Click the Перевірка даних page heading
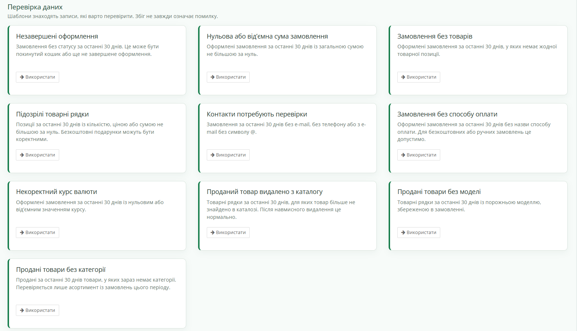The height and width of the screenshot is (331, 577). [x=35, y=7]
